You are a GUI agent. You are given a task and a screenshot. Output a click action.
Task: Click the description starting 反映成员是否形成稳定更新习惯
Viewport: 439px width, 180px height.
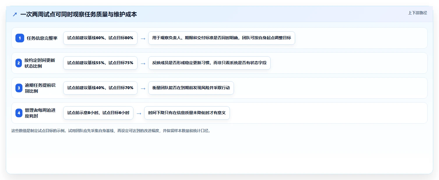coord(209,63)
